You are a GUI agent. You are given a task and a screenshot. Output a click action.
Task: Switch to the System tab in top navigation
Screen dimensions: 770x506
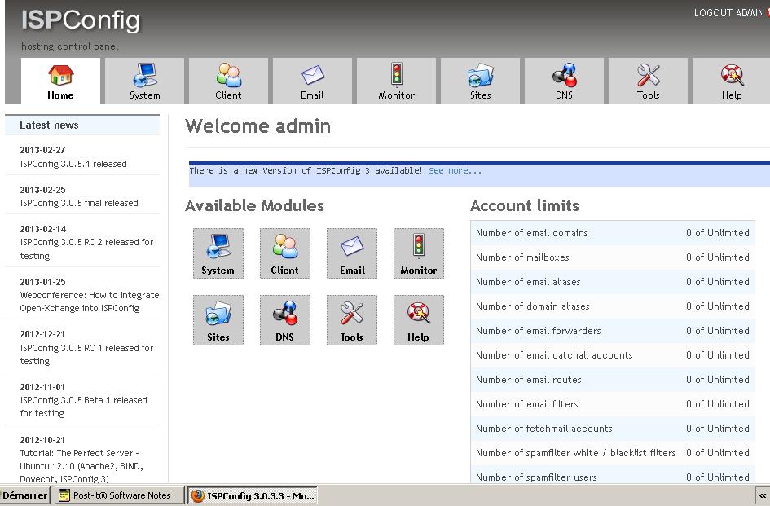(144, 81)
